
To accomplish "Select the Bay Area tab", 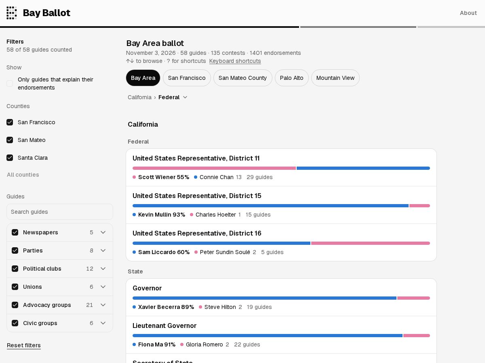I will click(x=143, y=78).
